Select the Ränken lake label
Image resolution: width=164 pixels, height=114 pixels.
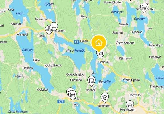(27, 50)
